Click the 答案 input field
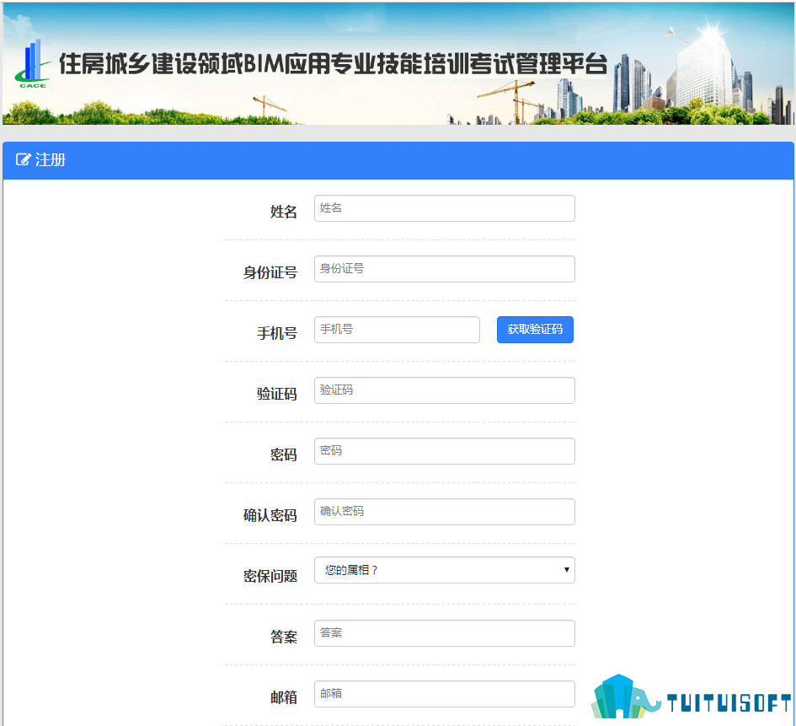The width and height of the screenshot is (796, 726). point(444,633)
